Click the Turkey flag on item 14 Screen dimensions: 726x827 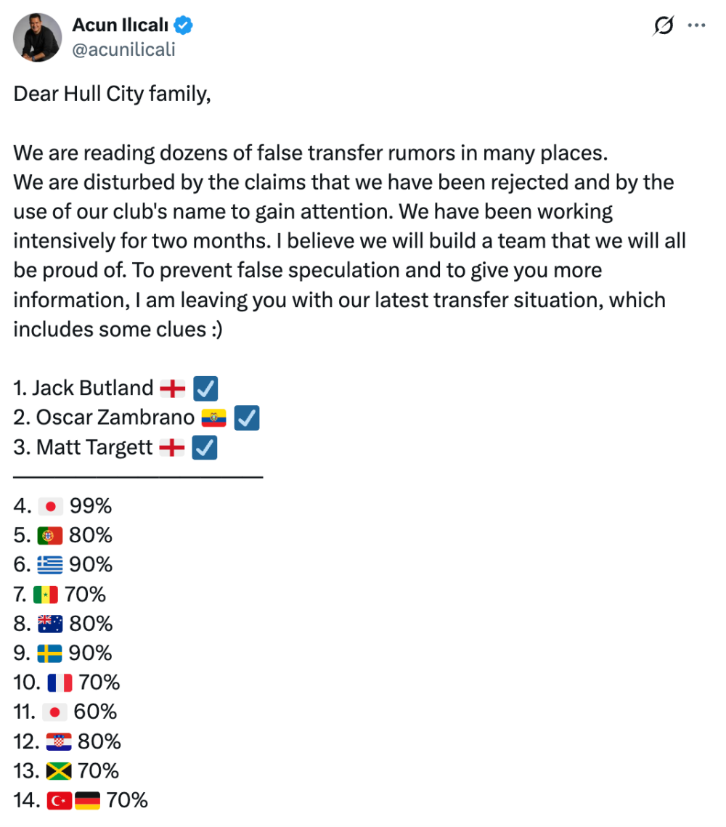point(60,801)
